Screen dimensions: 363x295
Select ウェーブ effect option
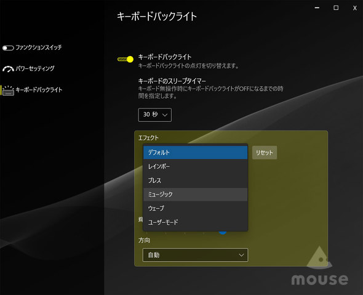tap(196, 208)
